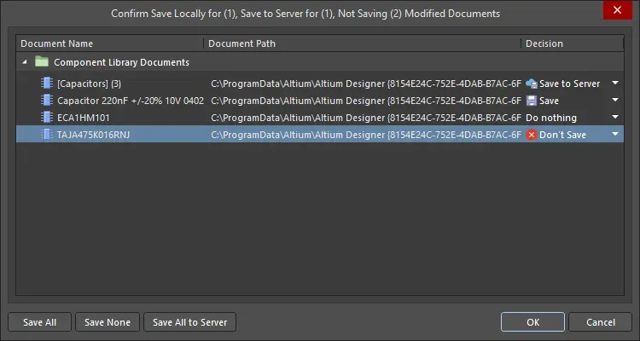
Task: Click the ECA1HM101 component icon
Action: pyautogui.click(x=48, y=118)
